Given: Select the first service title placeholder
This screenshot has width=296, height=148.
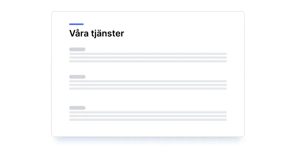Looking at the screenshot, I should (x=77, y=49).
